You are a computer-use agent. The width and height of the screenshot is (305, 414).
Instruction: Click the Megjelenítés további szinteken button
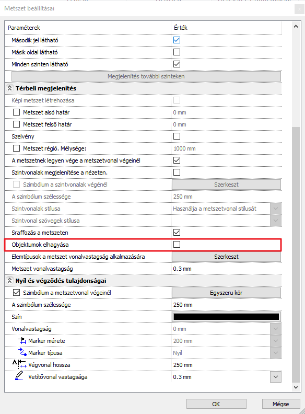(x=146, y=76)
